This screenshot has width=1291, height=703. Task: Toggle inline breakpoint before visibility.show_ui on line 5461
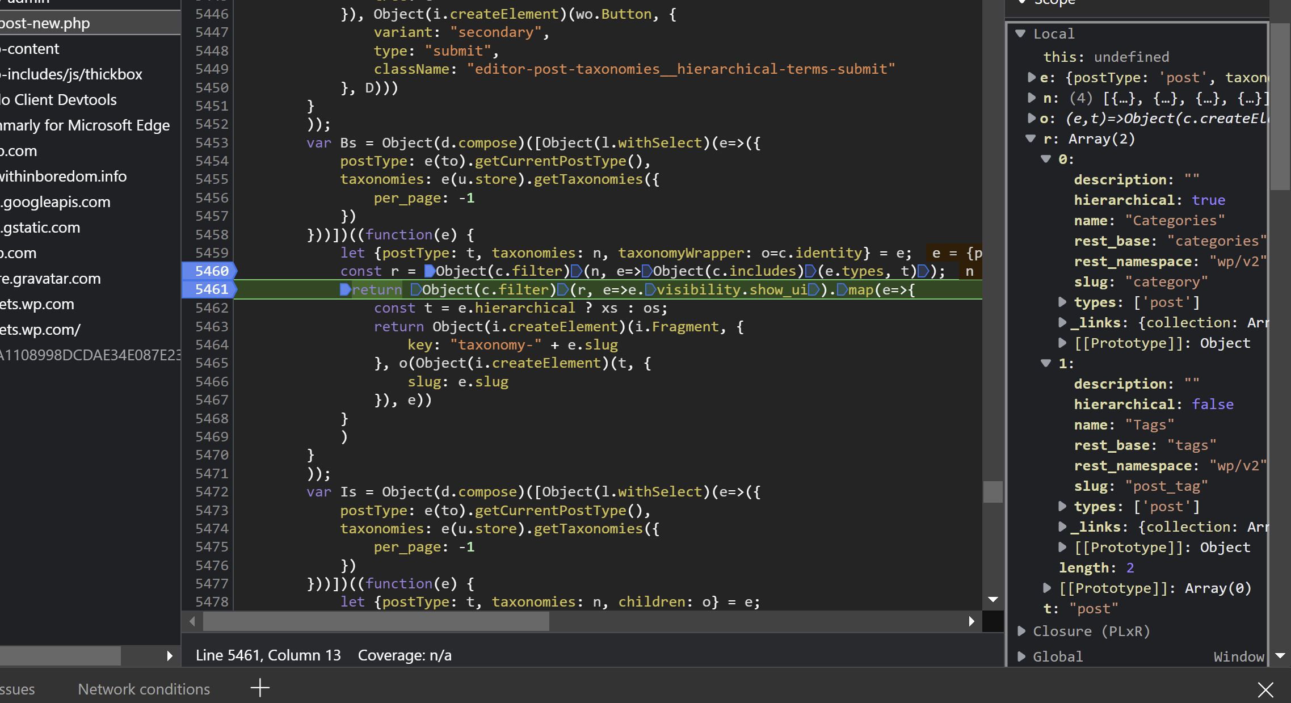[x=650, y=289]
